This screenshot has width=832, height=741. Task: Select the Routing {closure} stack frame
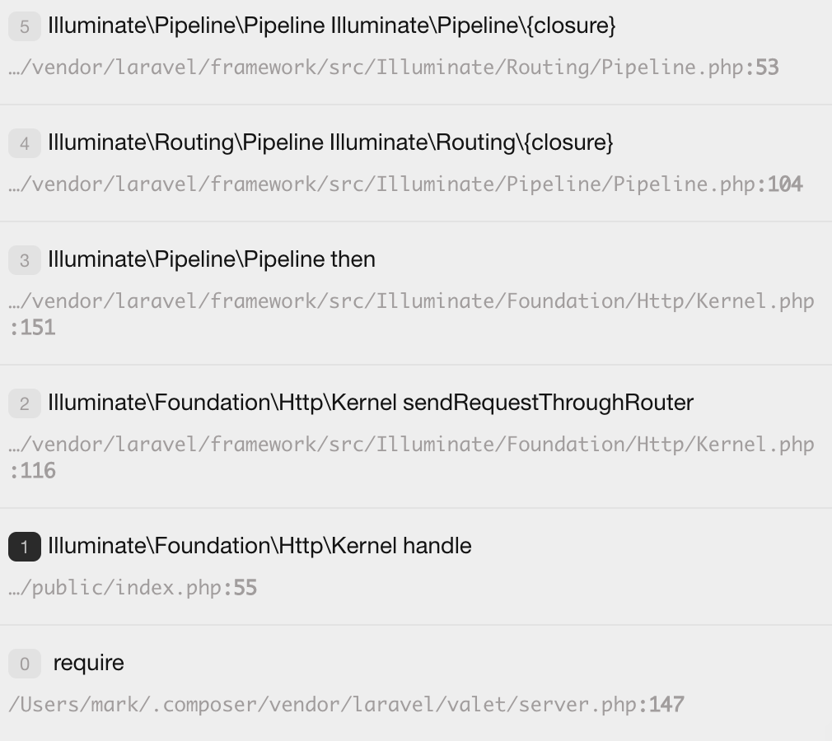330,143
